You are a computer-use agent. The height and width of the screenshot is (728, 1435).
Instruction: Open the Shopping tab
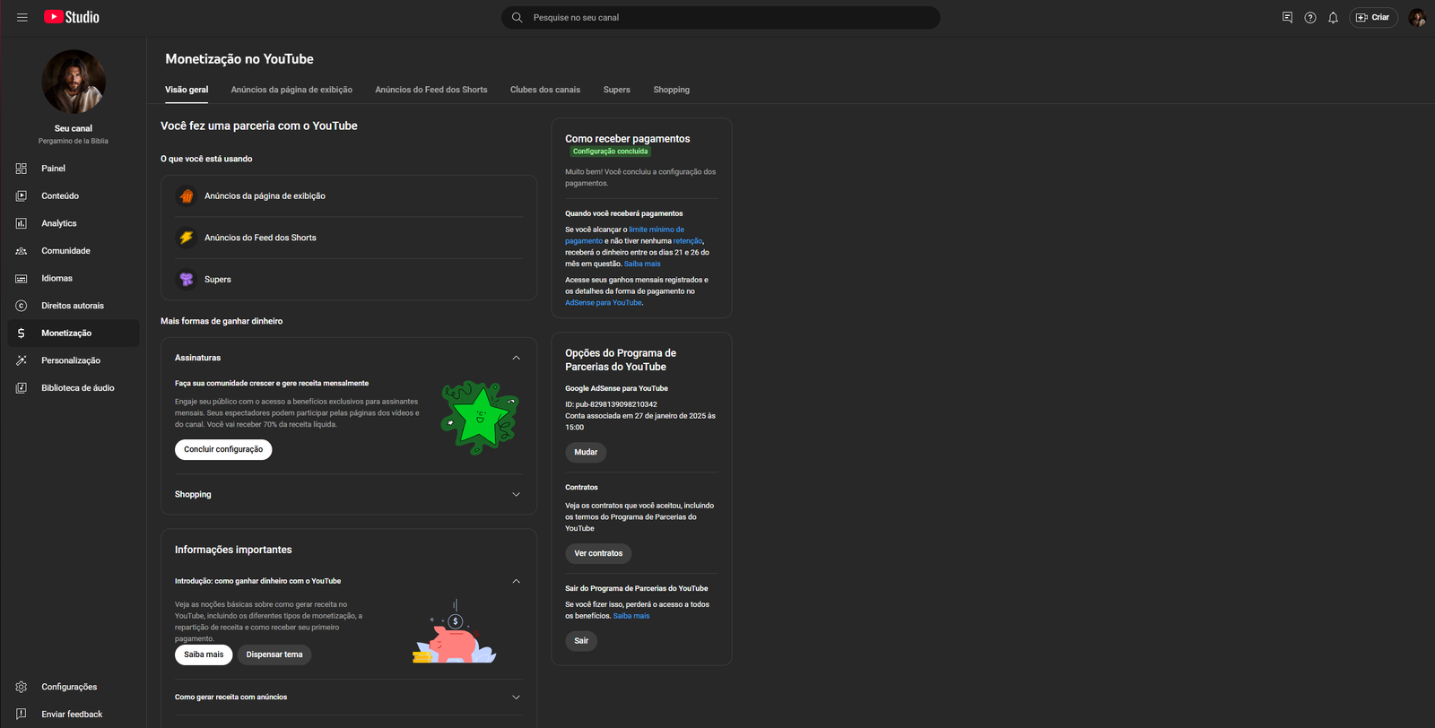[x=672, y=90]
